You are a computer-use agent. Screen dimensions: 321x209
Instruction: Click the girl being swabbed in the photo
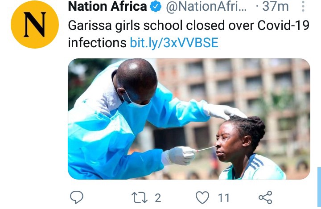(x=246, y=148)
